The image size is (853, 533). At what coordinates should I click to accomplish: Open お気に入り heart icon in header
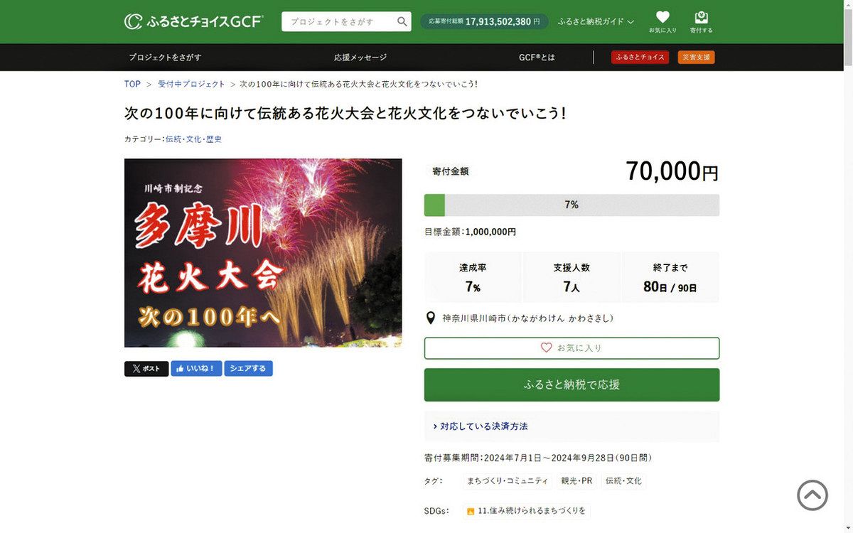[662, 22]
